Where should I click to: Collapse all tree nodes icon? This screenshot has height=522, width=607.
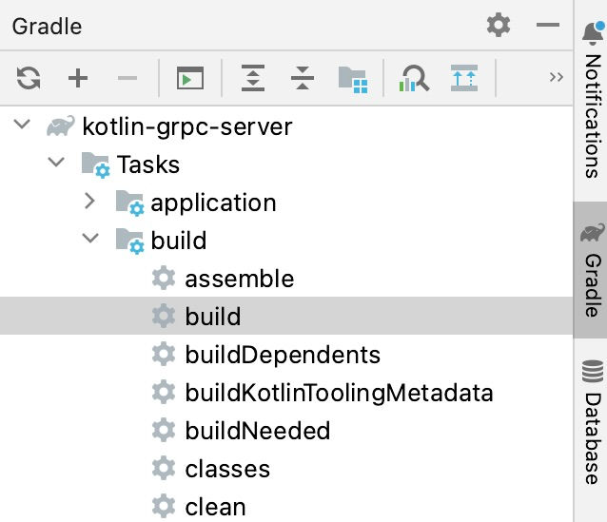(x=303, y=78)
